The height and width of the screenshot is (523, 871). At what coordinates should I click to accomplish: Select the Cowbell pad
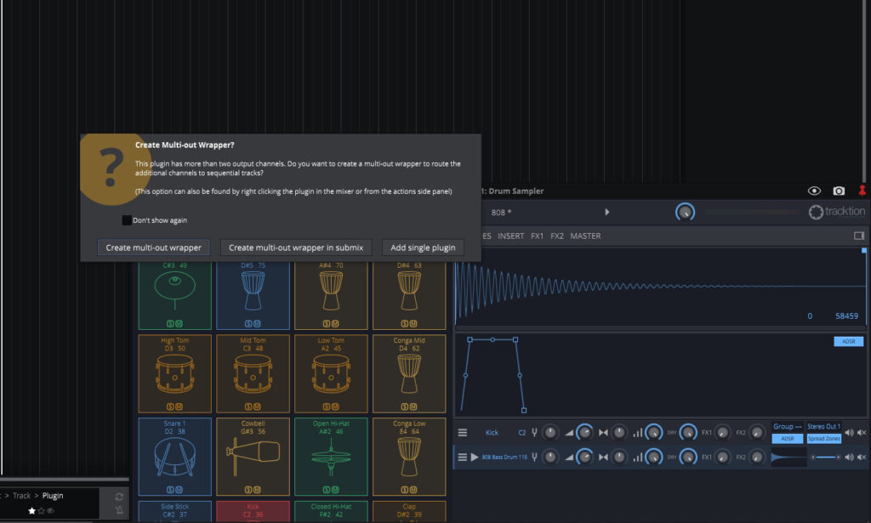(253, 457)
